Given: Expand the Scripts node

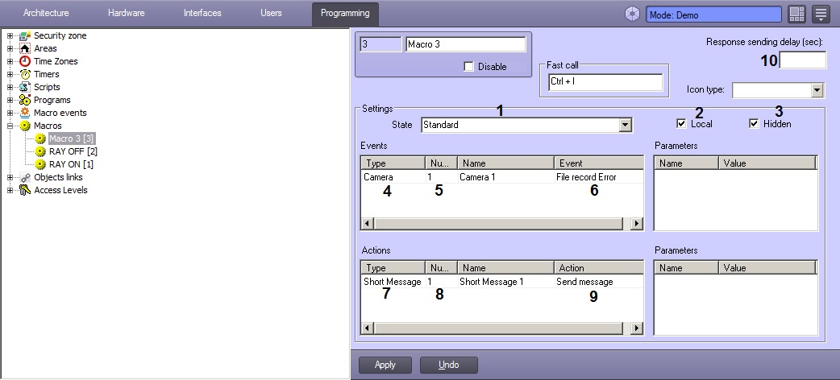Looking at the screenshot, I should (x=10, y=87).
